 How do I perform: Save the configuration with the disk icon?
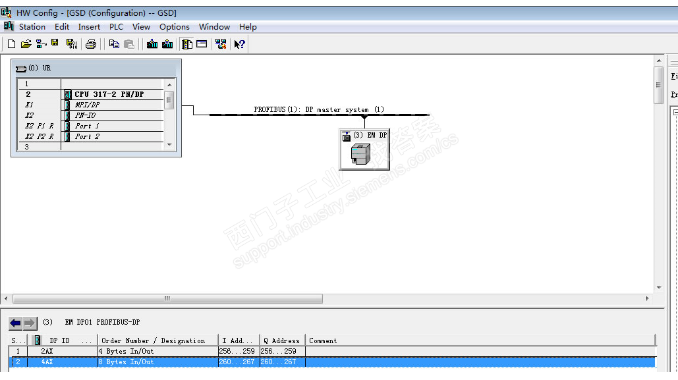55,43
